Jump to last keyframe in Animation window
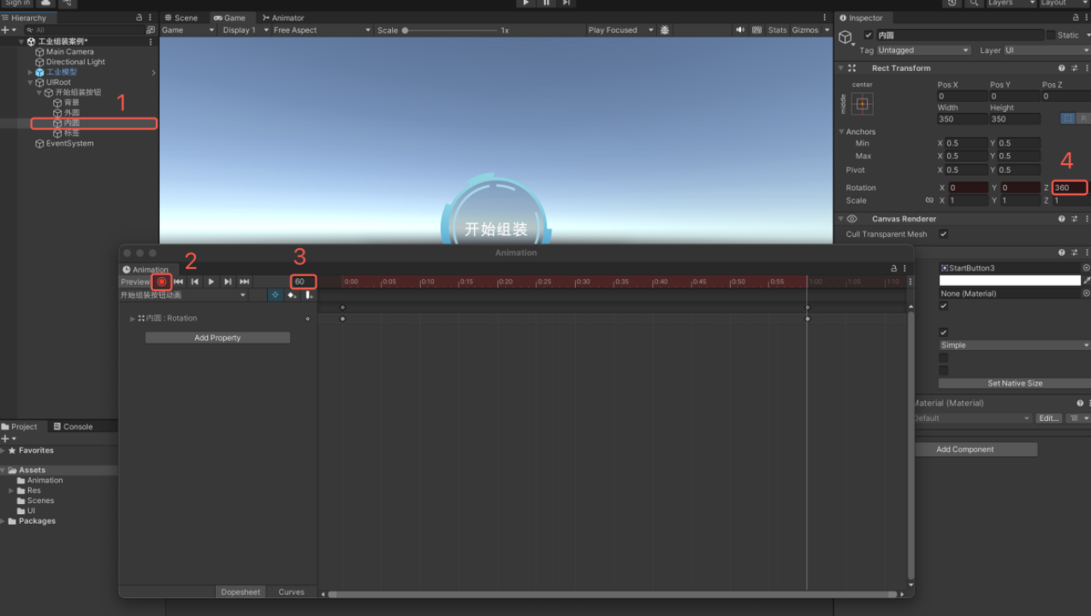The width and height of the screenshot is (1091, 616). click(244, 281)
